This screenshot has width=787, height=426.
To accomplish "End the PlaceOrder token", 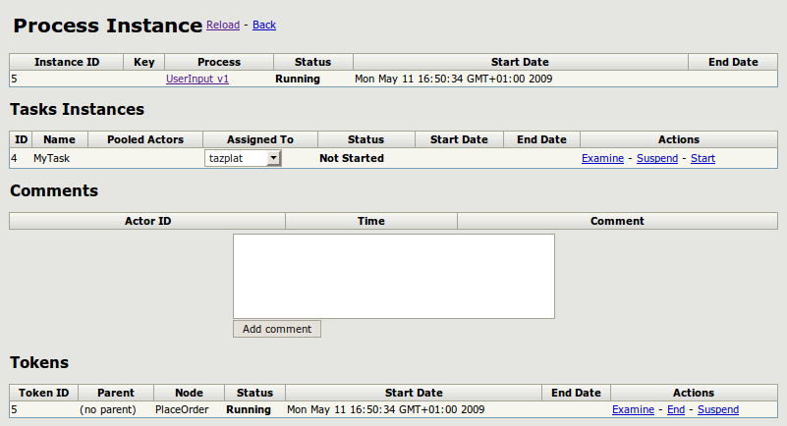I will click(676, 409).
